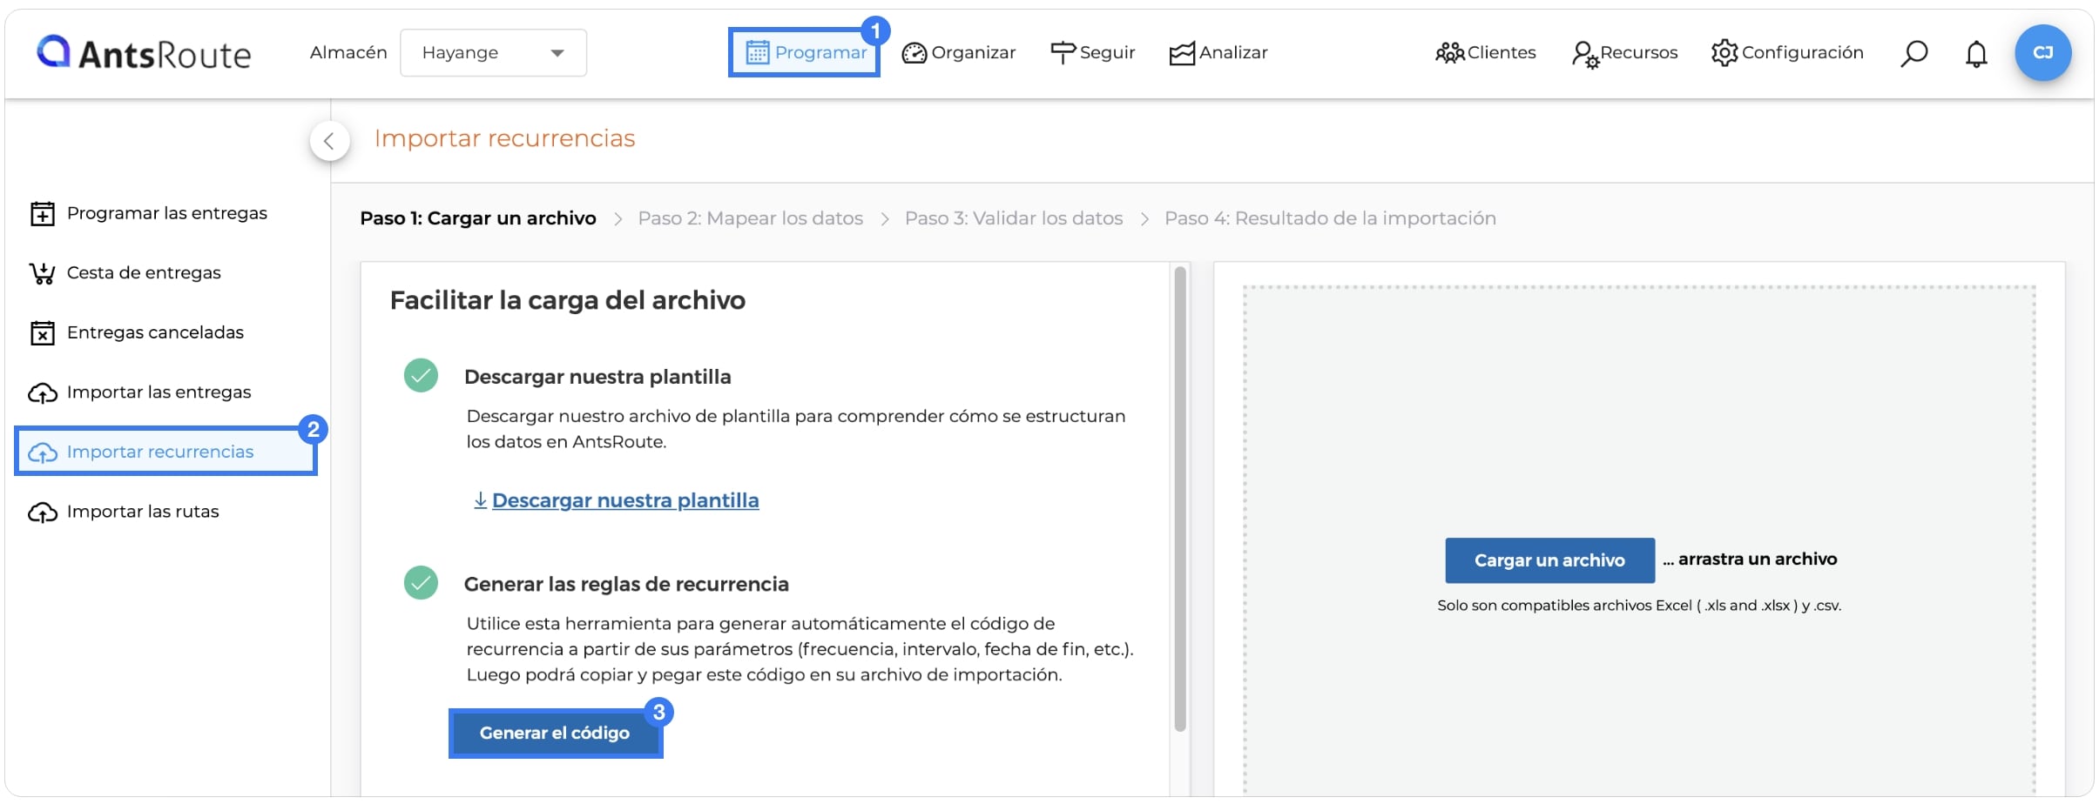Open the Programar tab

(x=806, y=53)
